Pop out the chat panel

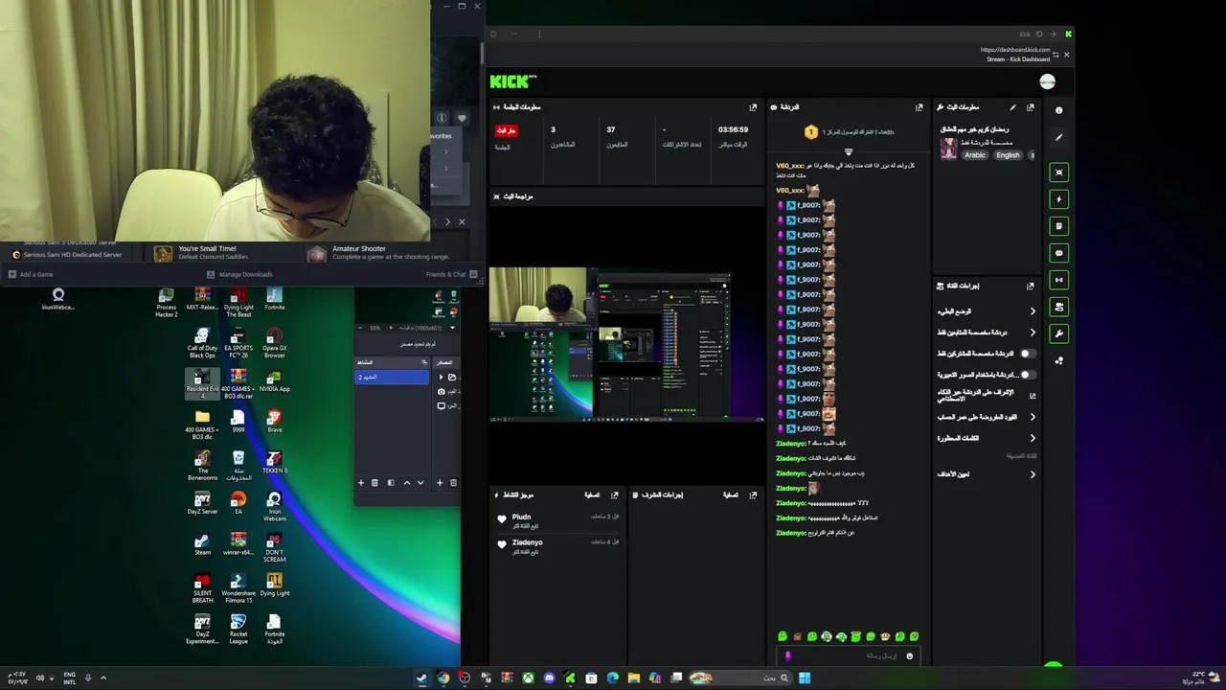click(919, 107)
